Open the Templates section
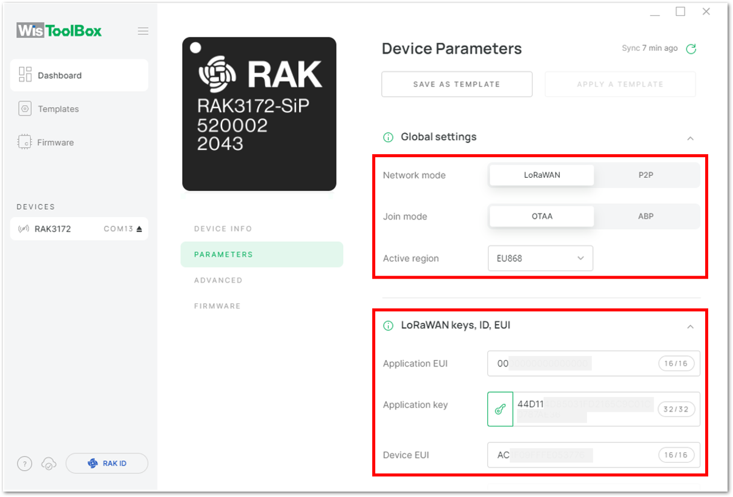733x497 pixels. click(58, 109)
